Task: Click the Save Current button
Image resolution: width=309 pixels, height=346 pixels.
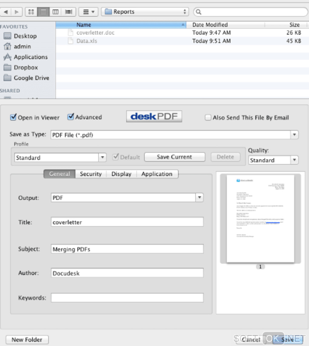Action: [174, 157]
